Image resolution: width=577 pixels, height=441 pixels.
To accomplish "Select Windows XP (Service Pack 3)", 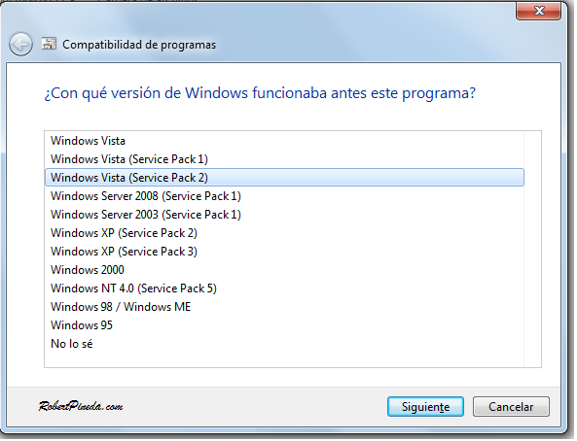I will [284, 252].
